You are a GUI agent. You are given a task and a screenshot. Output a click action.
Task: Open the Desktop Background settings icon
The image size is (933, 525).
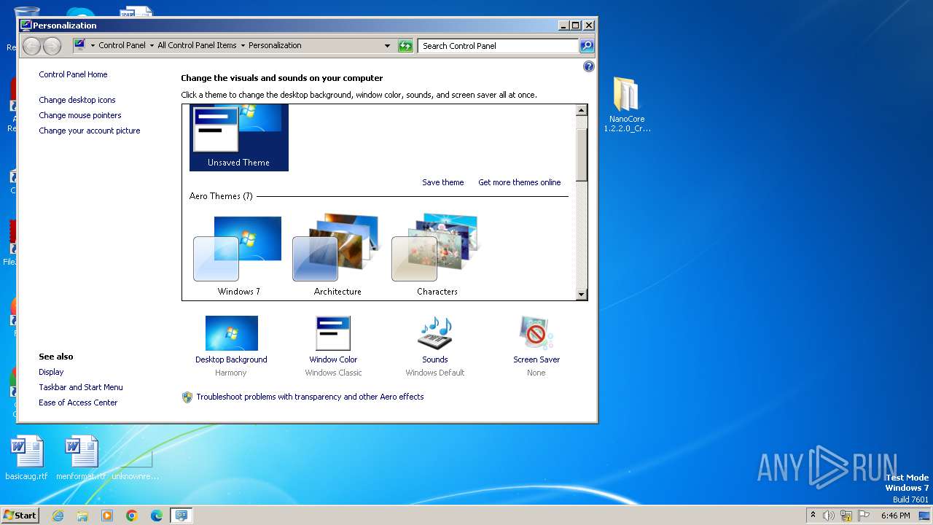click(x=231, y=333)
